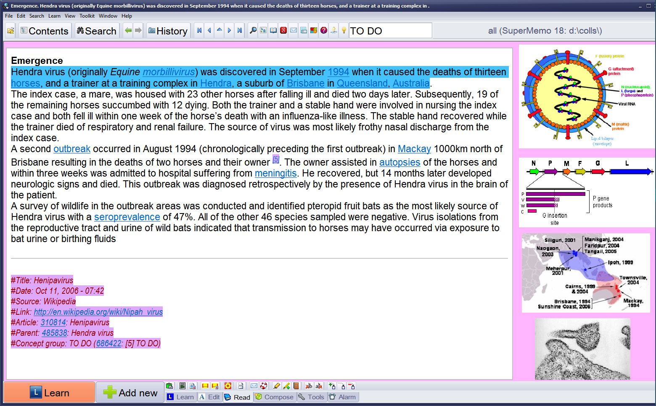This screenshot has height=406, width=656.
Task: Jump to the first element using navigation arrow
Action: coord(199,31)
